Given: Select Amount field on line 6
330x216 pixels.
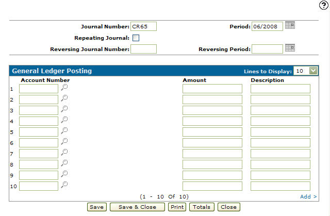Looking at the screenshot, I should tap(212, 143).
